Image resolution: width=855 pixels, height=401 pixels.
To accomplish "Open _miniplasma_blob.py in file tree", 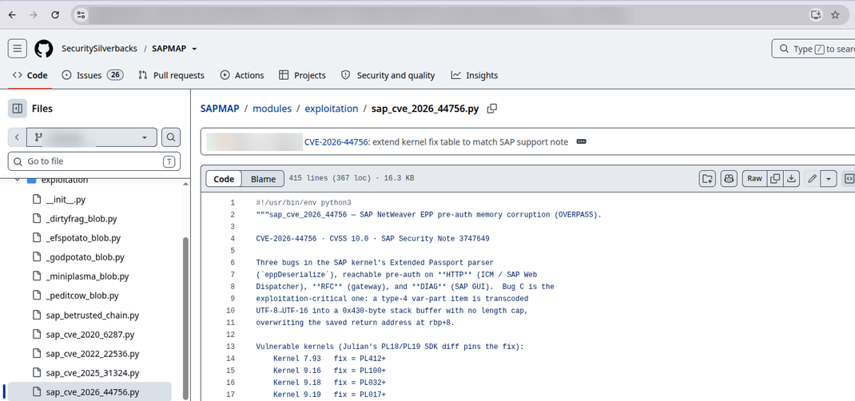I will pyautogui.click(x=87, y=276).
